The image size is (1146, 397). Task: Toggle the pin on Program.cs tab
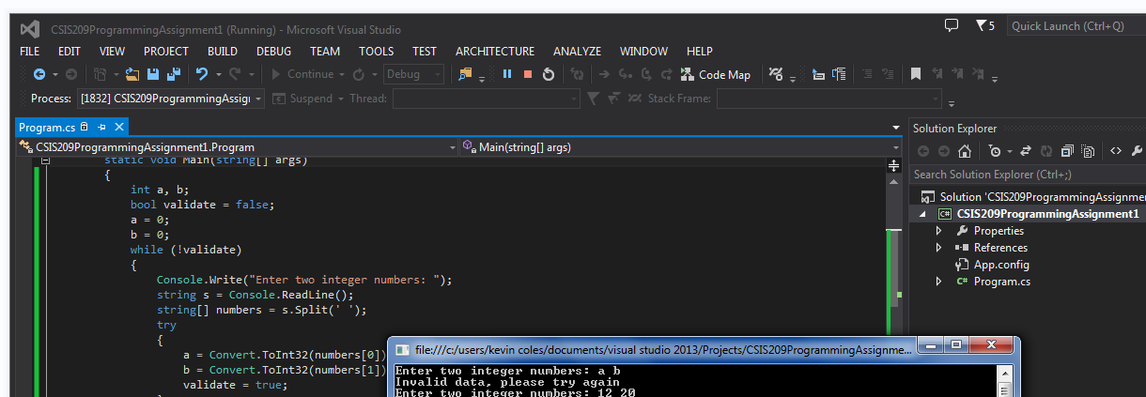tap(102, 127)
